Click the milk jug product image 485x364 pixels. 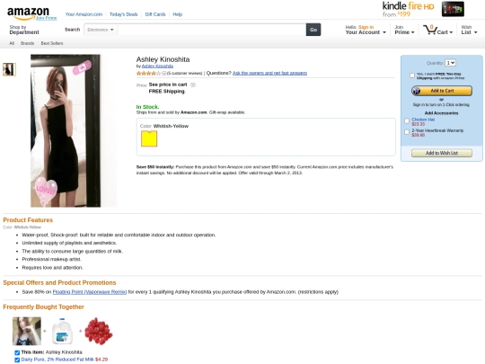(x=62, y=331)
